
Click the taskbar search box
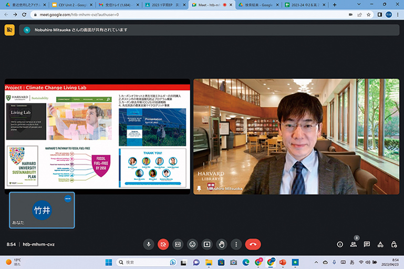point(146,262)
